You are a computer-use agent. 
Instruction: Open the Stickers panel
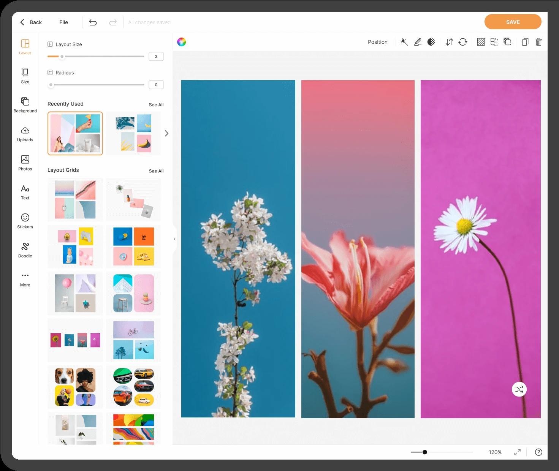click(25, 221)
